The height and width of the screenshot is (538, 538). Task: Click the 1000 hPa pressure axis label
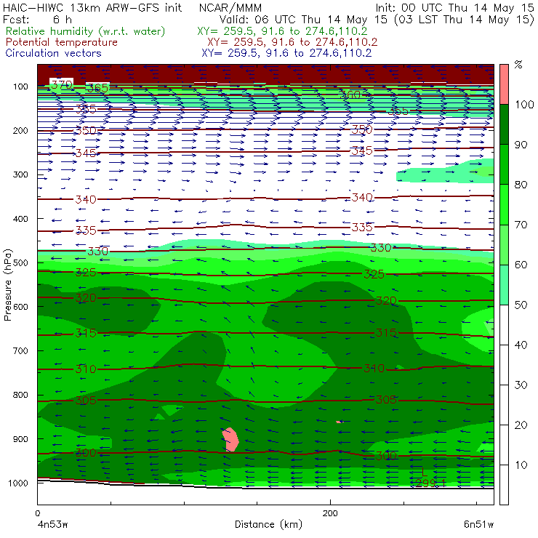coord(18,483)
